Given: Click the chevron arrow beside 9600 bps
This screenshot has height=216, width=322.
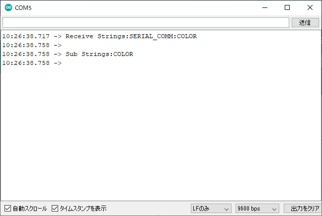Looking at the screenshot, I should pos(274,209).
